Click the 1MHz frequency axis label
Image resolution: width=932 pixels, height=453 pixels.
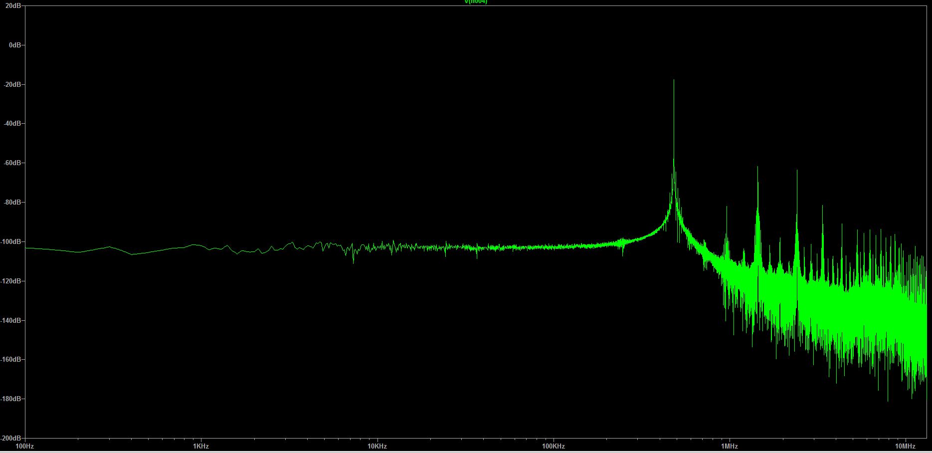point(729,447)
